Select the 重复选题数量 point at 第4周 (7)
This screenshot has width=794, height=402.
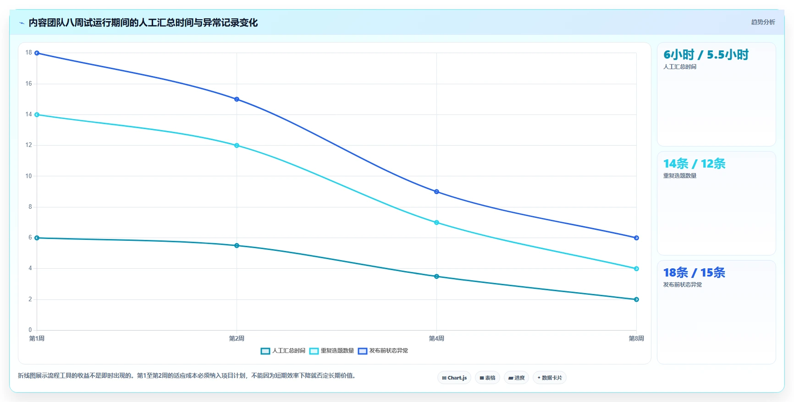436,223
